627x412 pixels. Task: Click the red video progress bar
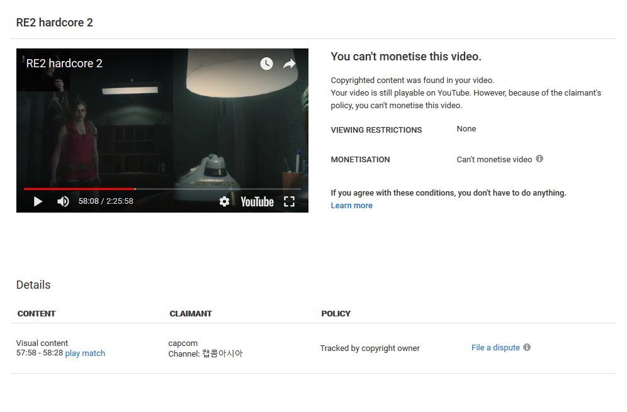point(79,189)
